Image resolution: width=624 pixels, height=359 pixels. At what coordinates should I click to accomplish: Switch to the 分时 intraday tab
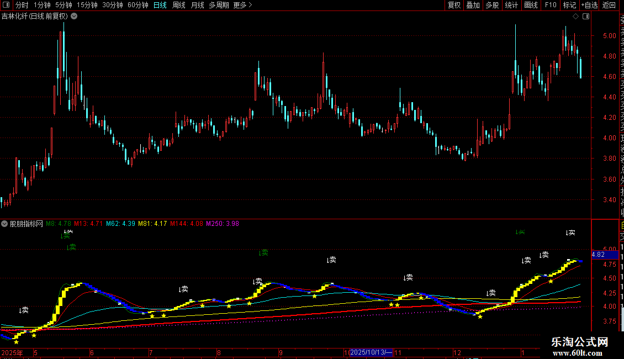pos(22,5)
